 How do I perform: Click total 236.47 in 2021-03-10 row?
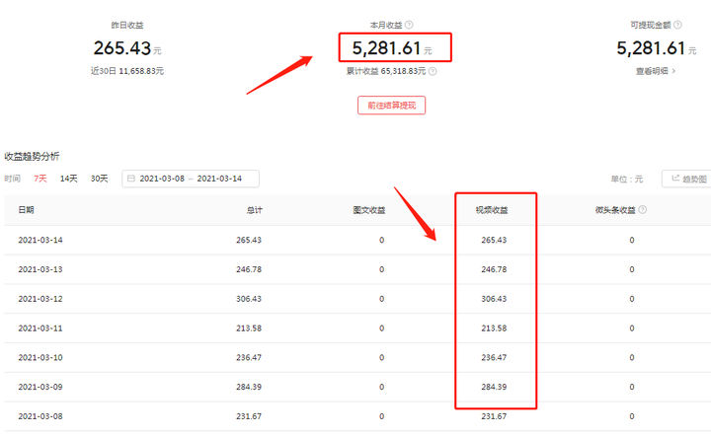coord(249,358)
